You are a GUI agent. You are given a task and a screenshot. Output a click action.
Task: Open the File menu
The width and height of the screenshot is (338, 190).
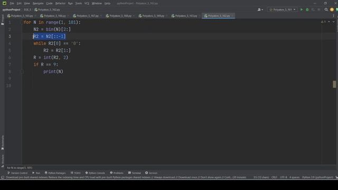[12, 3]
